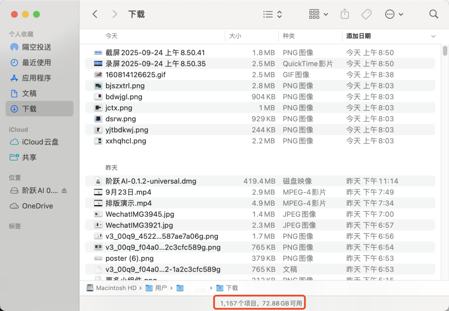Select the file WechatIMG3945.jpg
The image size is (449, 311).
260,214
